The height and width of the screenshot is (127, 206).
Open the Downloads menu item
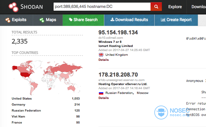click(199, 7)
